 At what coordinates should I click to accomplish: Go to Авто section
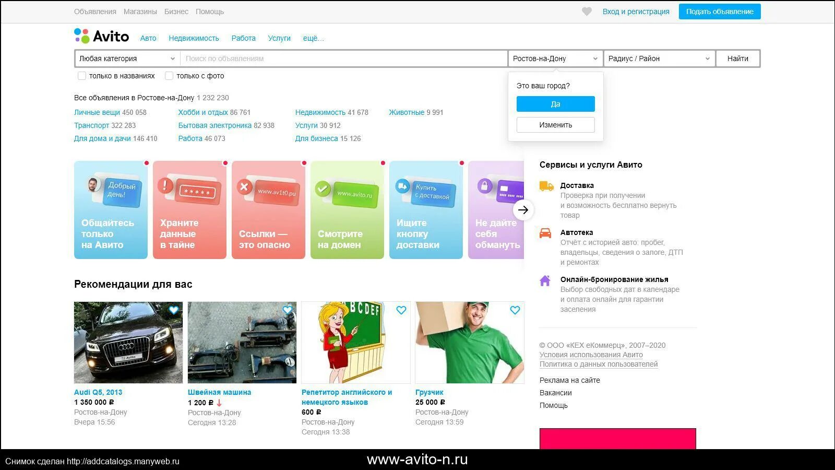pyautogui.click(x=148, y=38)
